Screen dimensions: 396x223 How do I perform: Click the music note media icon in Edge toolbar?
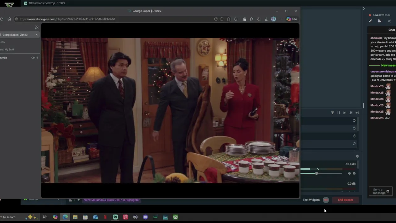(244, 19)
